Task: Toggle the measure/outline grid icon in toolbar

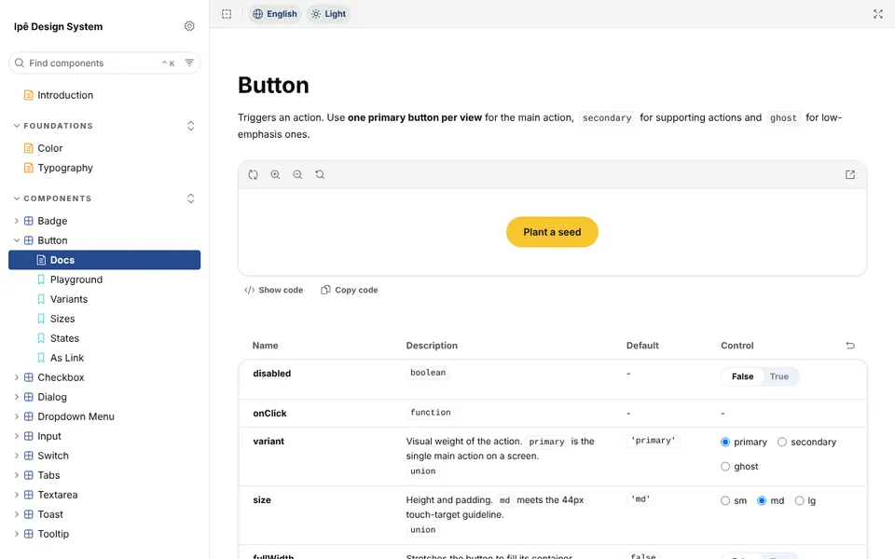Action: (x=227, y=14)
